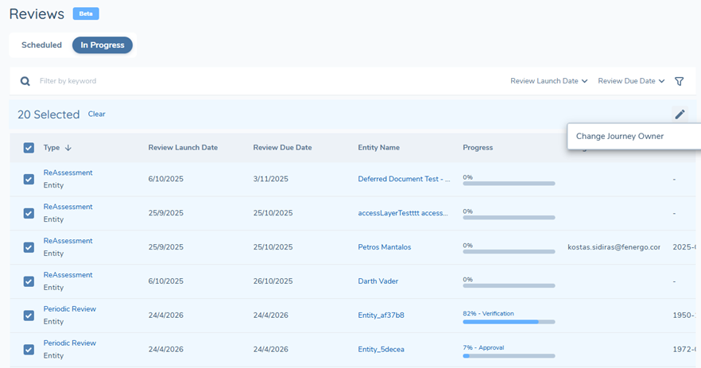Viewport: 701px width, 368px height.
Task: Uncheck the Petros Mantalos row checkbox
Action: [29, 247]
